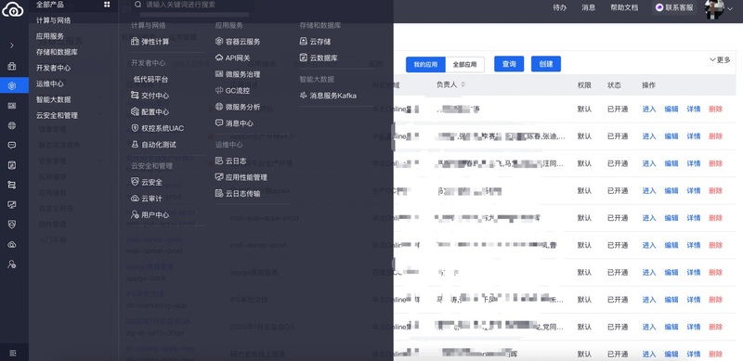
Task: Click the grid icon beside 全部产品
Action: 107,5
